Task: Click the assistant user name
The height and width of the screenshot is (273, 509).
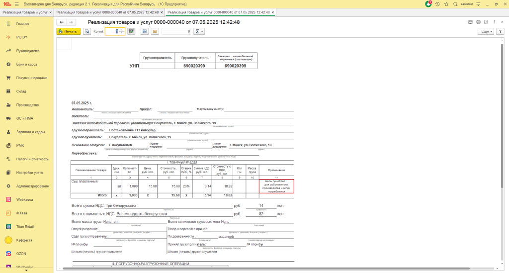Action: tap(467, 4)
